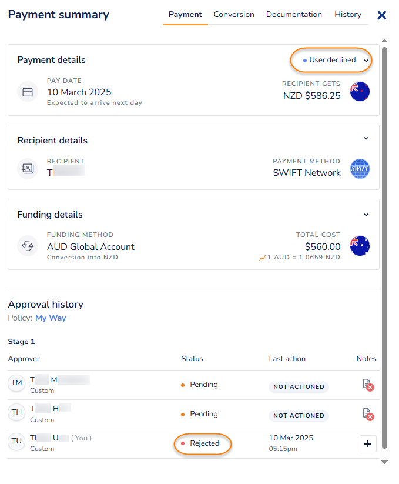399x484 pixels.
Task: Click the New Zealand flag icon
Action: coord(360,92)
